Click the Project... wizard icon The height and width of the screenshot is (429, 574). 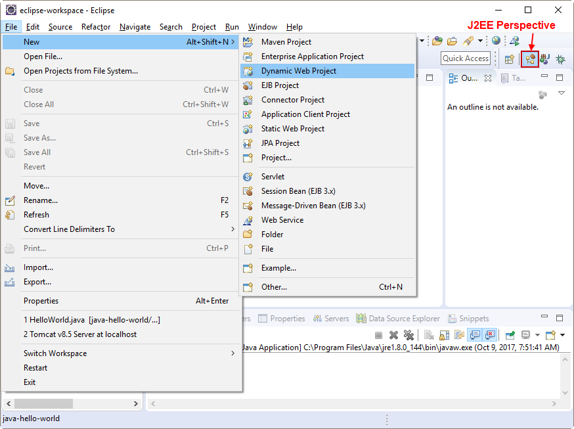point(248,158)
